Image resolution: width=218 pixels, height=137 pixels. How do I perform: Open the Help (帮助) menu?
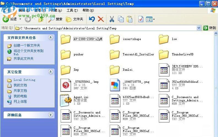click(x=88, y=10)
